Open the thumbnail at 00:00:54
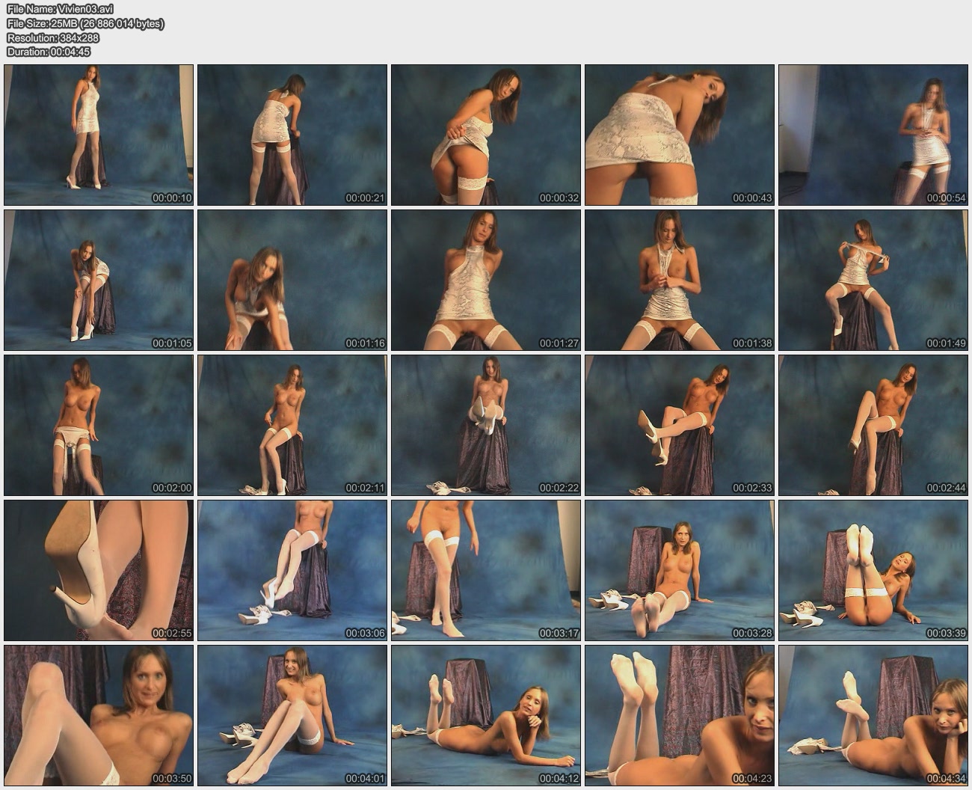 pyautogui.click(x=873, y=135)
